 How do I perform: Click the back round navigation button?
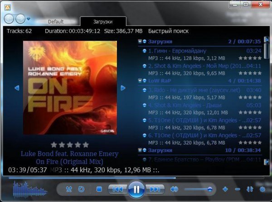click(9, 19)
